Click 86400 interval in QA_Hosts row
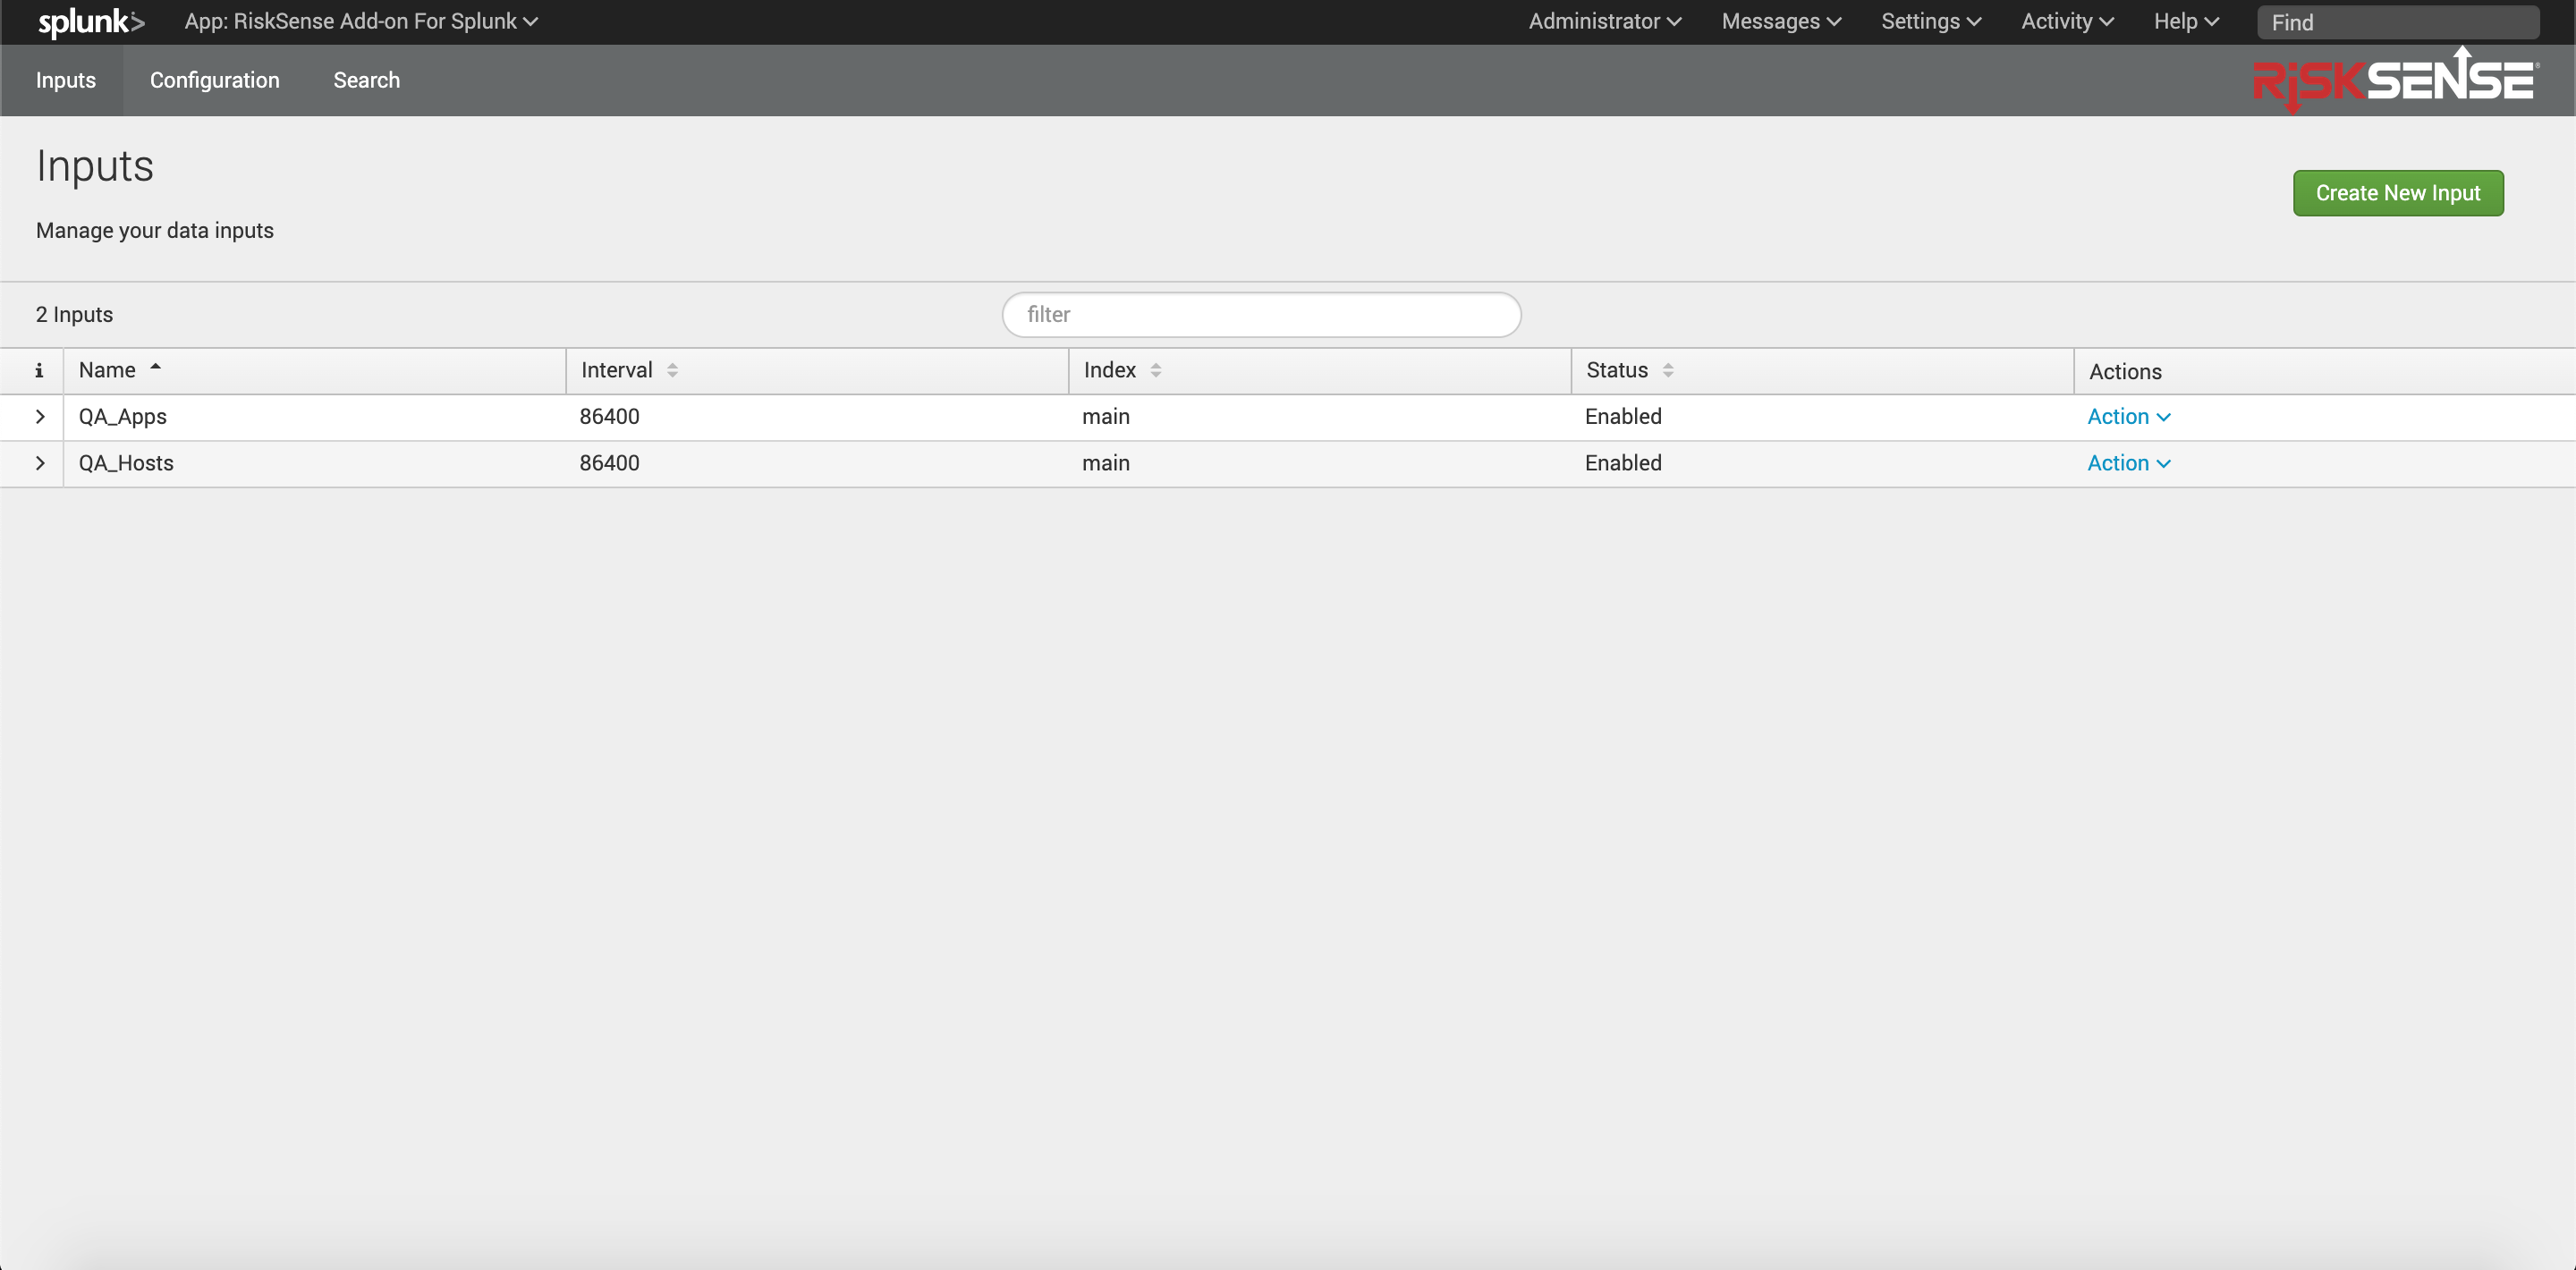The height and width of the screenshot is (1270, 2576). point(609,463)
